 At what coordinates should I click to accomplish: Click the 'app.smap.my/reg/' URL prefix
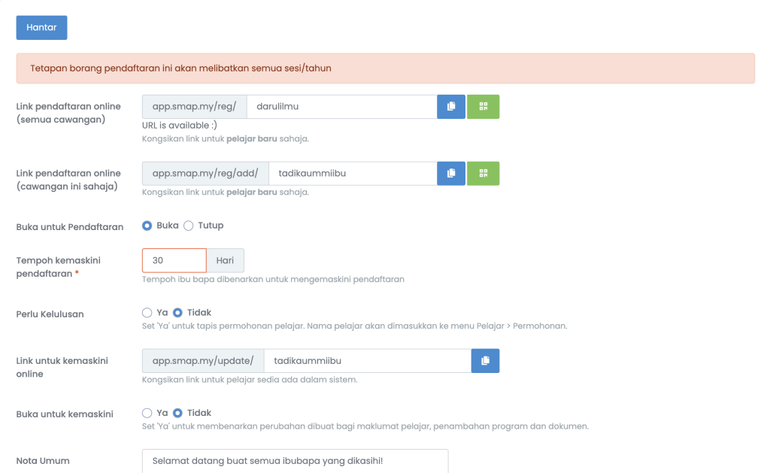click(x=194, y=107)
